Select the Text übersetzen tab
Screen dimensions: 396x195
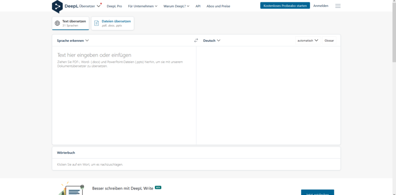click(x=70, y=23)
